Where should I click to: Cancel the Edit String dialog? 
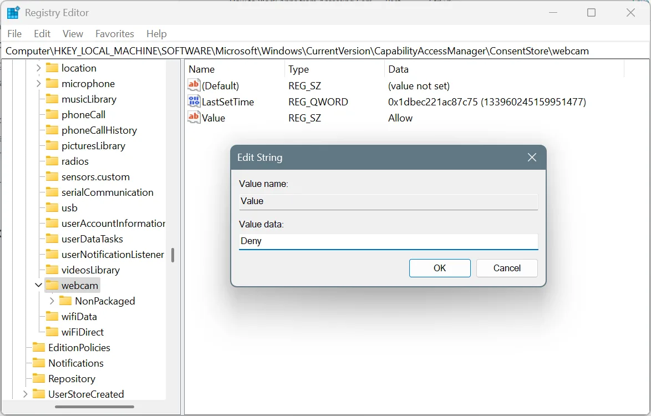pyautogui.click(x=507, y=268)
